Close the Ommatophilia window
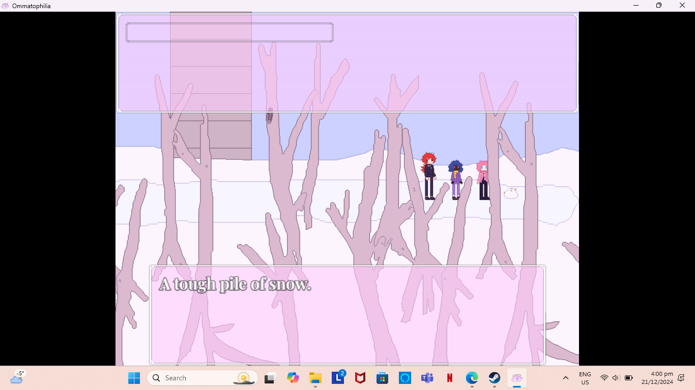Image resolution: width=695 pixels, height=390 pixels. click(x=683, y=6)
